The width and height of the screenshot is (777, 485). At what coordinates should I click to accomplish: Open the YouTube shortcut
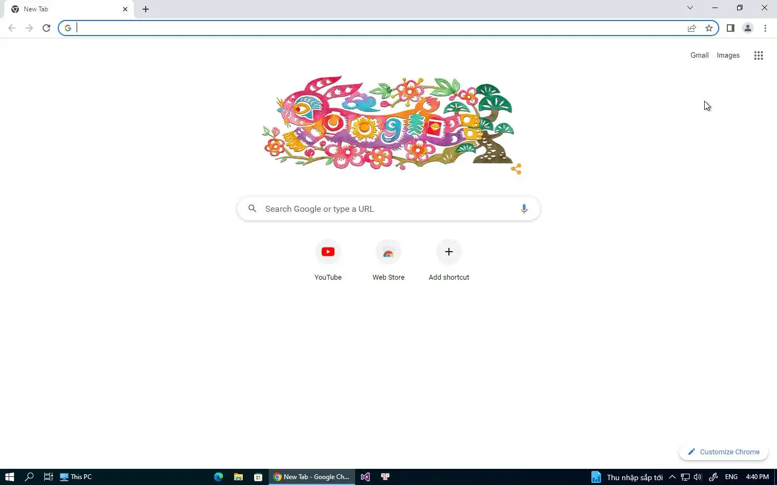tap(328, 261)
